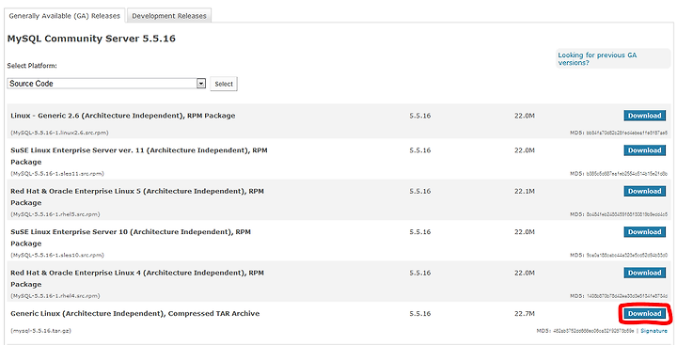Download SuSE Enterprise Server 10 RPM package

pyautogui.click(x=644, y=232)
